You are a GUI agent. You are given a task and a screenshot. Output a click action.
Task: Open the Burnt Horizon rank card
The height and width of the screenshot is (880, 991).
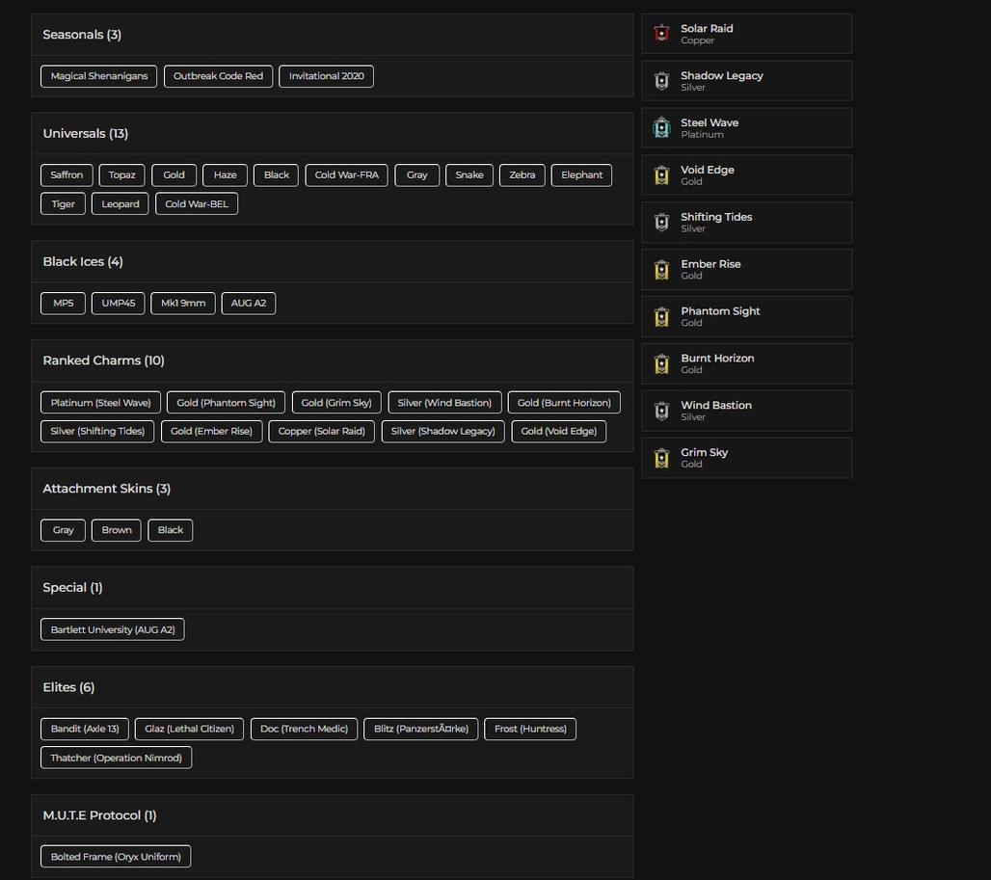pyautogui.click(x=746, y=364)
